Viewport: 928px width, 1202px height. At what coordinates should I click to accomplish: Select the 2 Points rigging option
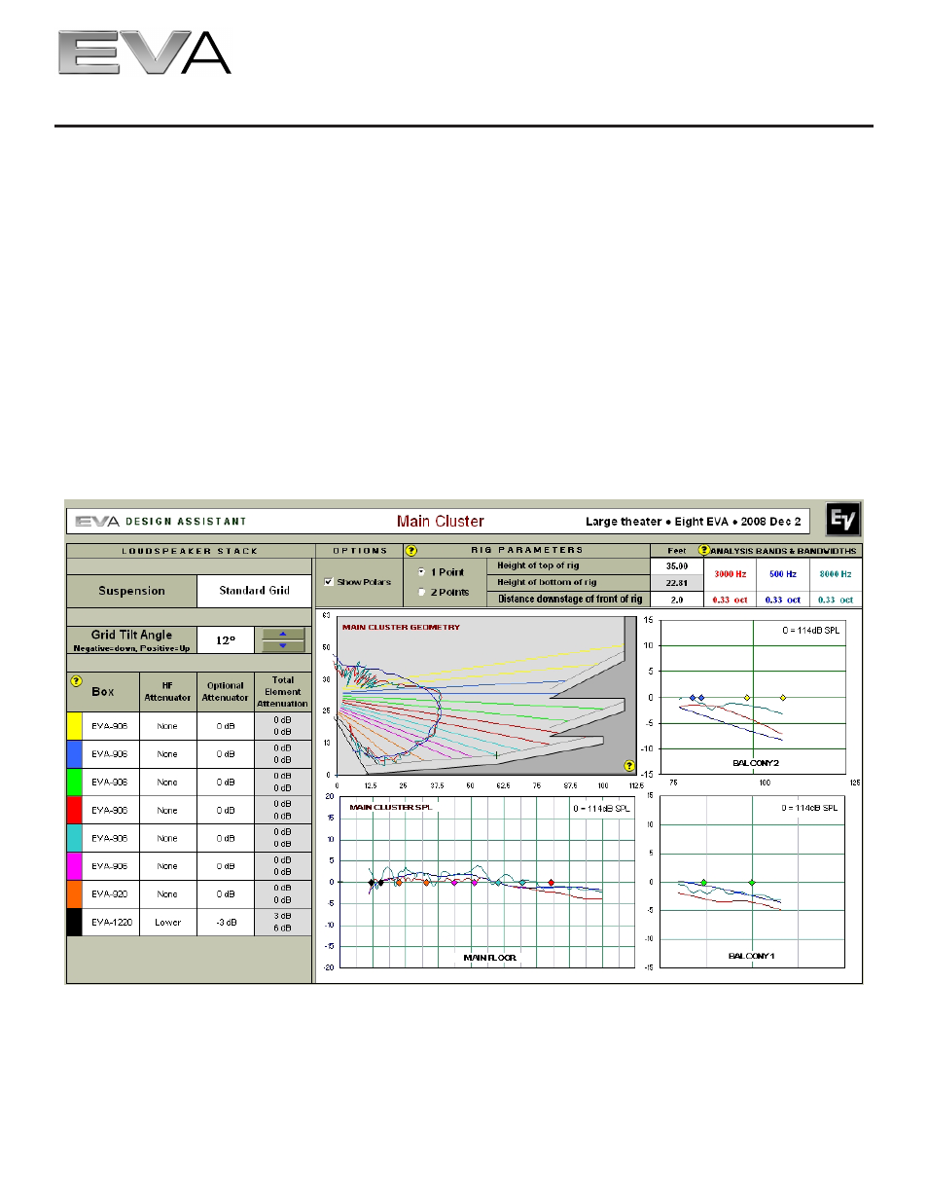pyautogui.click(x=421, y=592)
